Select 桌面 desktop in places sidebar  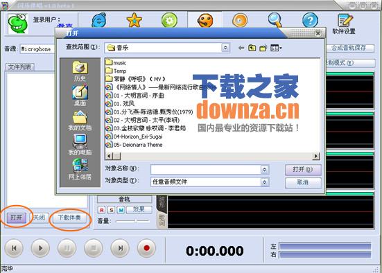point(80,96)
